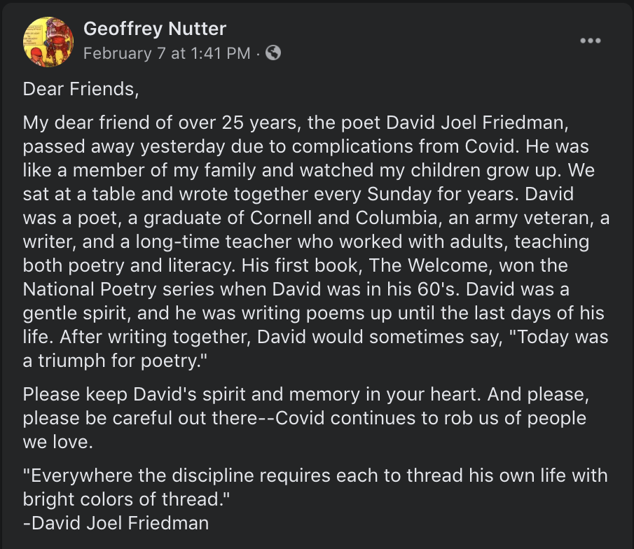Open Geoffrey Nutter's profile name link
Image resolution: width=634 pixels, height=549 pixels.
[x=154, y=29]
